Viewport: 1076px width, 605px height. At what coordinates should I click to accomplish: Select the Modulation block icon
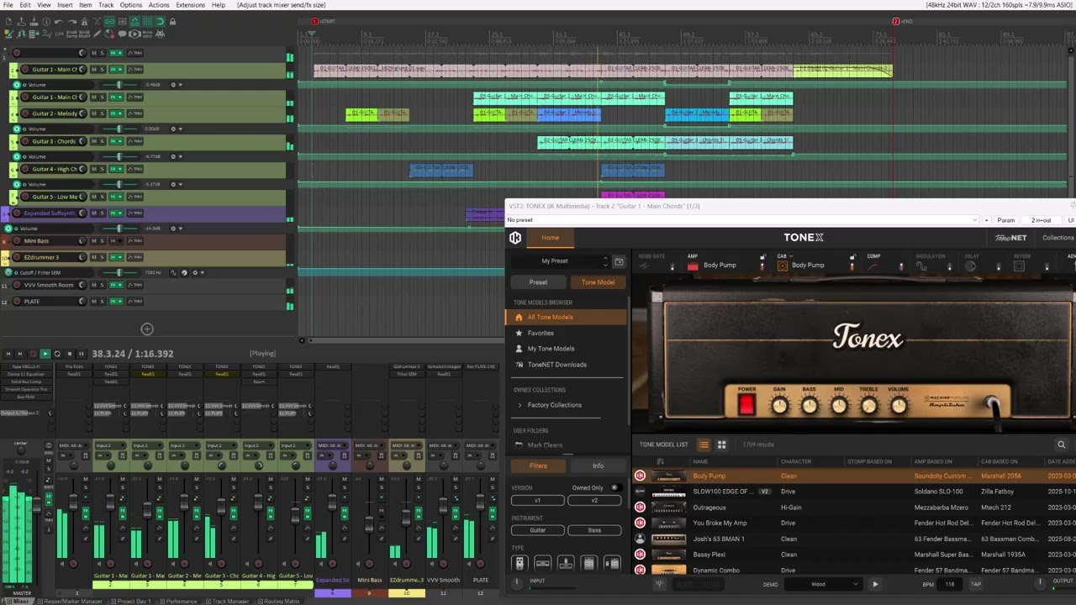922,266
